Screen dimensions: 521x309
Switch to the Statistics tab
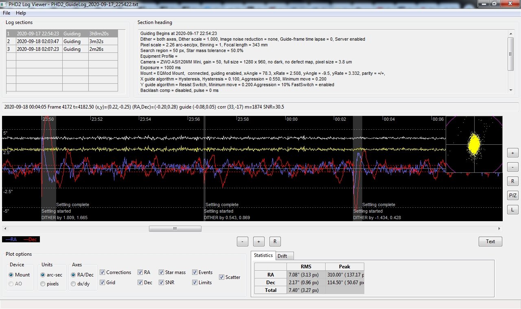[x=263, y=255]
